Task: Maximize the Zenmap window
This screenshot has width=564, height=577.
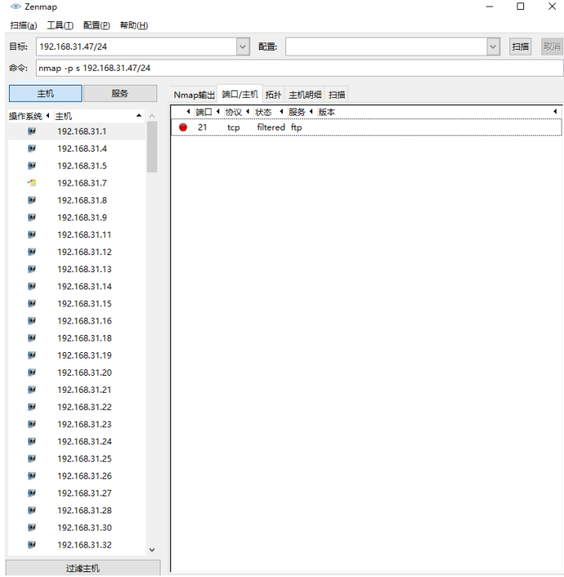Action: [x=521, y=7]
